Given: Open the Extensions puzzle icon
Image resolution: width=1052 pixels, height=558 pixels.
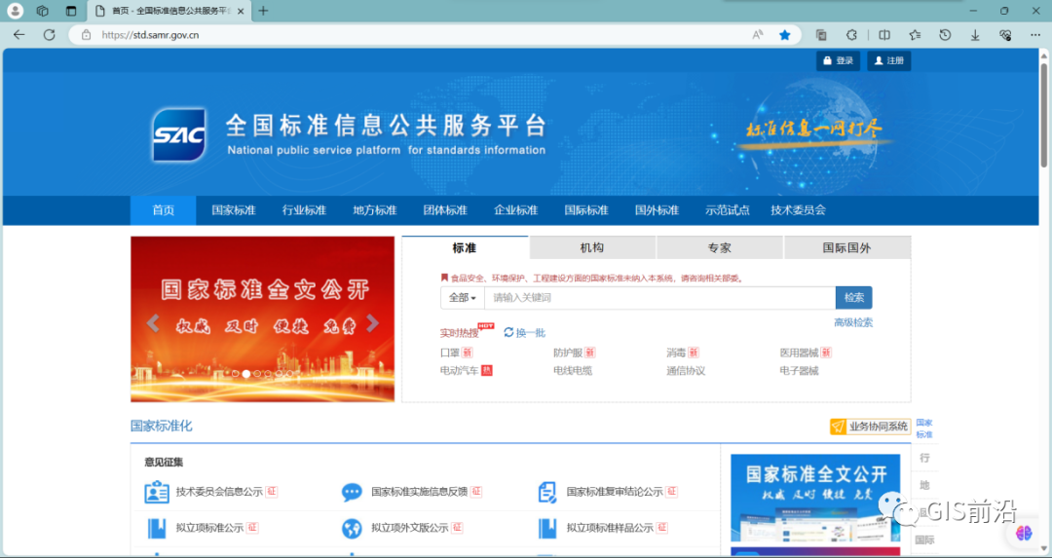Looking at the screenshot, I should pos(851,35).
